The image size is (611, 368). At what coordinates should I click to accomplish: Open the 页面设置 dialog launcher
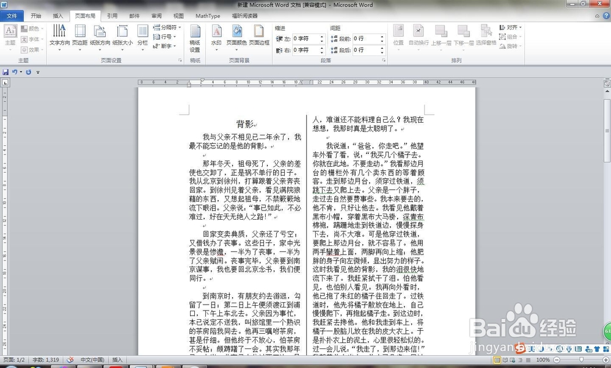180,60
